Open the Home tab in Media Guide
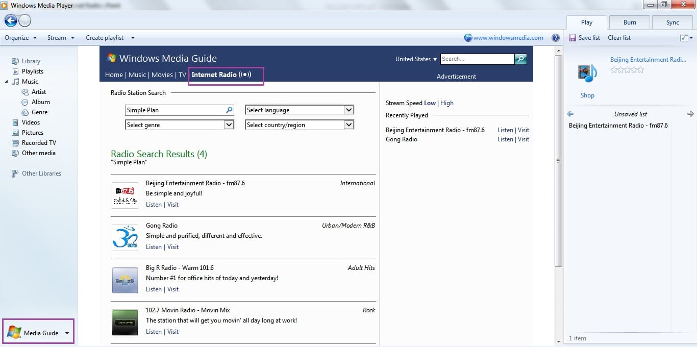 coord(114,75)
